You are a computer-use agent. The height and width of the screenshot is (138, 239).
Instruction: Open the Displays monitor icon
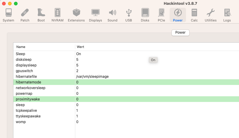(96, 15)
